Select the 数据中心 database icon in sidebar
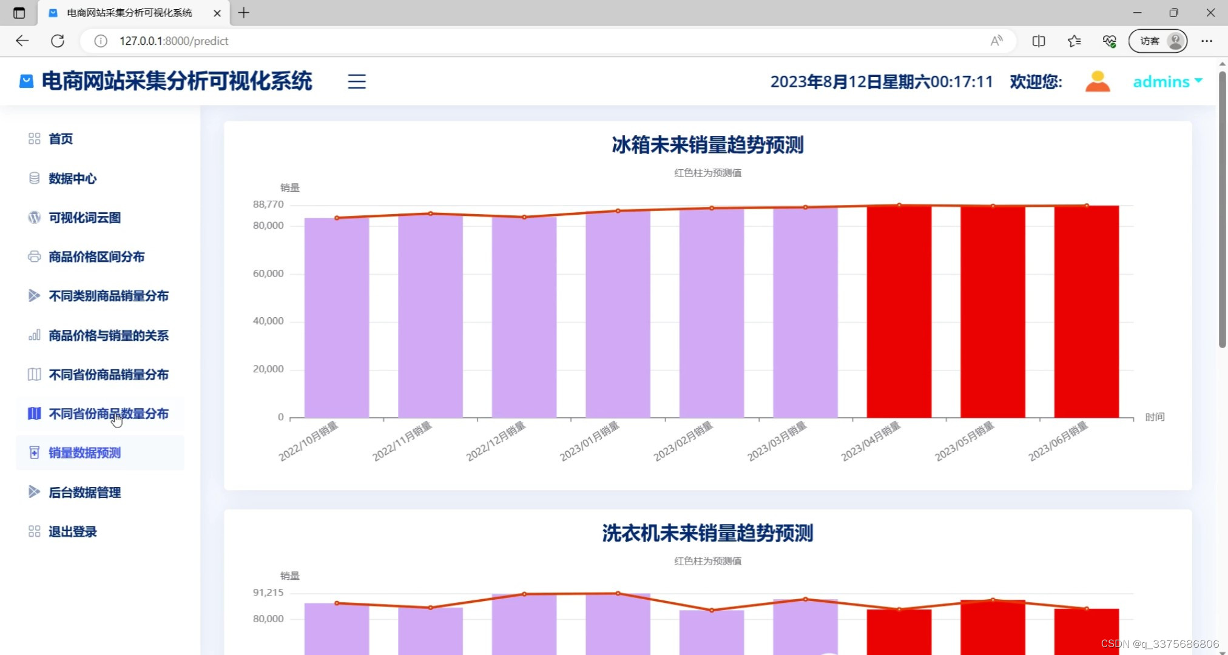The width and height of the screenshot is (1228, 655). coord(35,178)
